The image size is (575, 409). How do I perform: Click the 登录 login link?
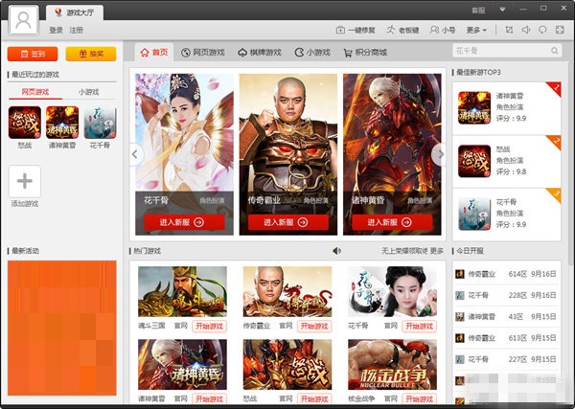click(x=57, y=30)
